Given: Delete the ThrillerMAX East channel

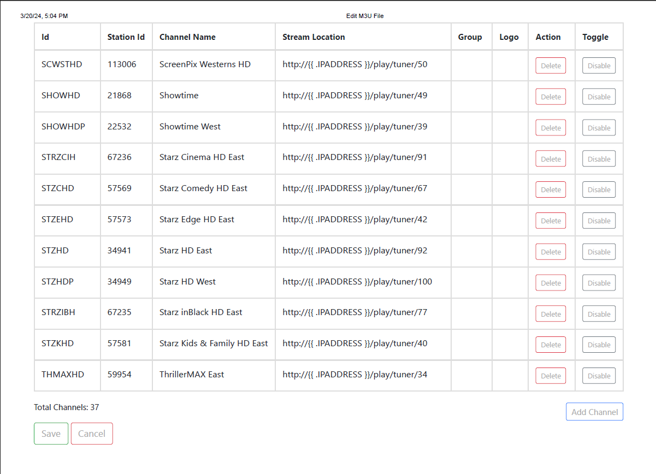Looking at the screenshot, I should (x=550, y=376).
